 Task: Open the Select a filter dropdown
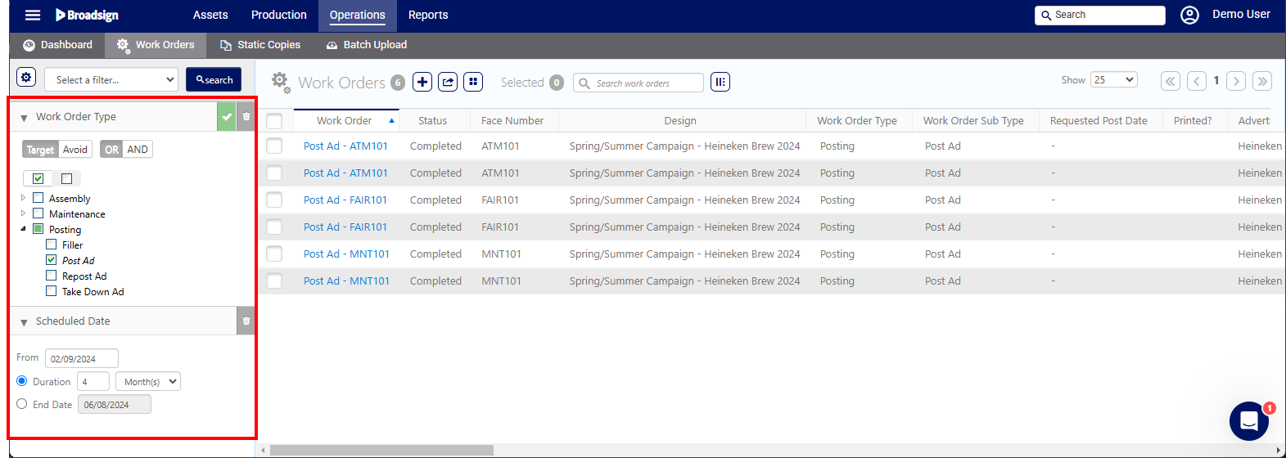click(111, 79)
